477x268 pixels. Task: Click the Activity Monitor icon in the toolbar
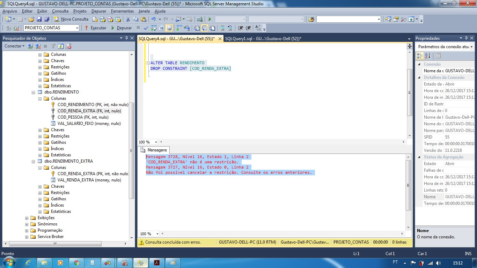(199, 19)
